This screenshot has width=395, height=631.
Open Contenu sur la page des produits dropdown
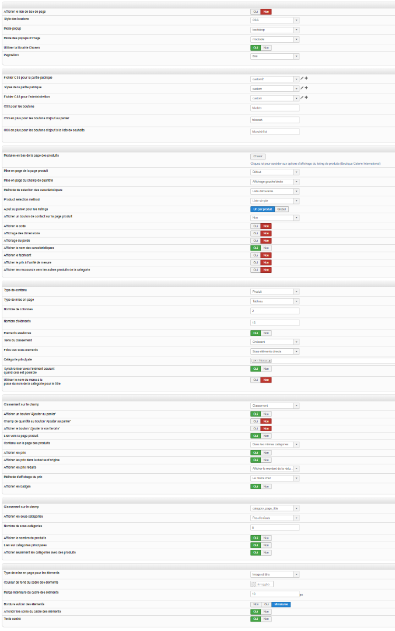(x=275, y=445)
